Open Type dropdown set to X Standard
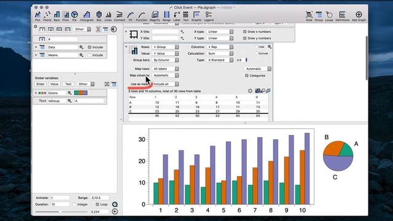Screen dimensions: 393x221 [x=220, y=60]
